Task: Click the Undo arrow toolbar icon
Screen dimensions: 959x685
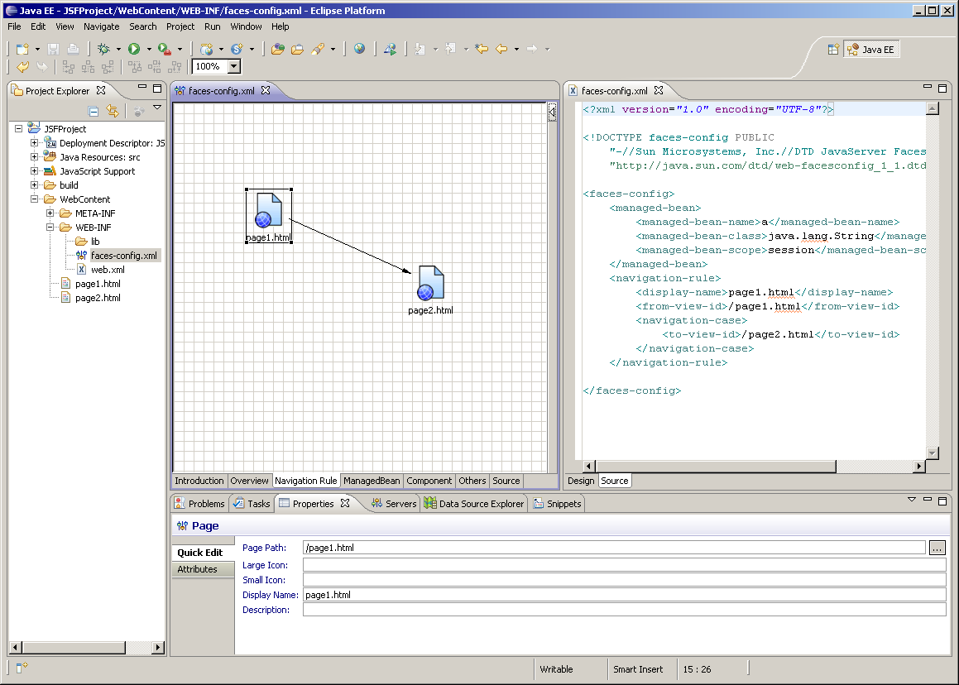Action: click(x=22, y=67)
